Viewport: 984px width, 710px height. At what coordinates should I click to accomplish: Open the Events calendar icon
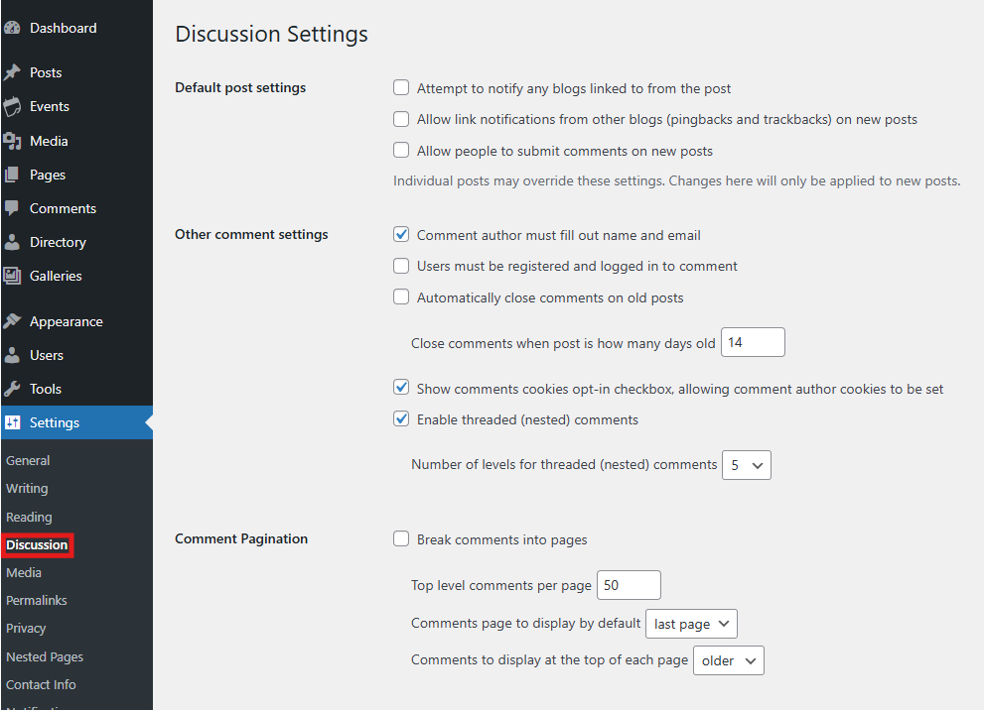pos(12,106)
